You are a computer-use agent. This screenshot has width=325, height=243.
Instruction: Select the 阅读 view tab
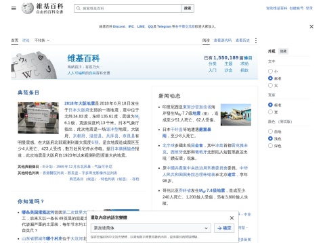point(206,40)
